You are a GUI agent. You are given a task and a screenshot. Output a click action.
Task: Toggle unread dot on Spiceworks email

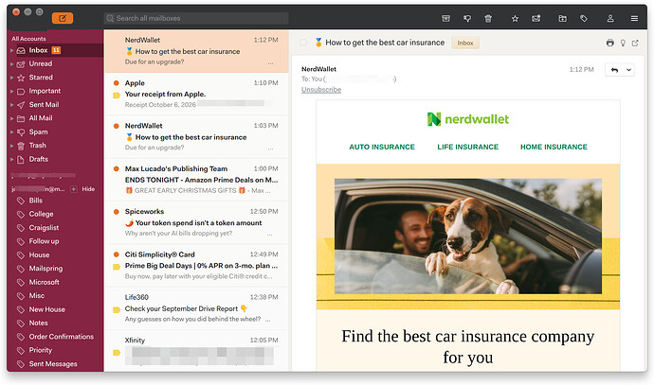117,212
